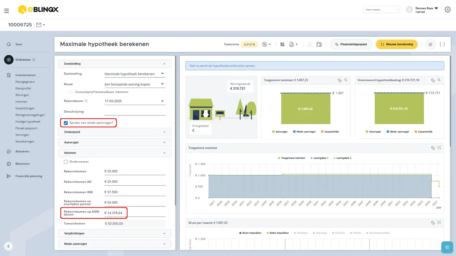The width and height of the screenshot is (456, 256).
Task: Expand the Aanvrager section
Action: pos(115,142)
